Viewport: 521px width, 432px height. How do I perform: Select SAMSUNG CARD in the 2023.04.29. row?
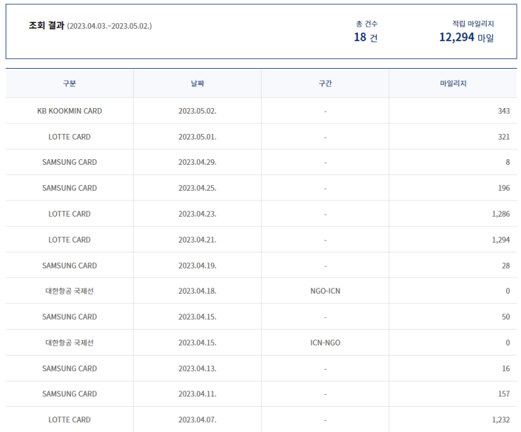click(x=69, y=162)
